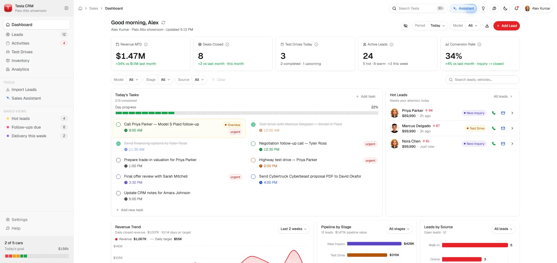
Task: Show info for Active Leads
Action: coord(392,44)
